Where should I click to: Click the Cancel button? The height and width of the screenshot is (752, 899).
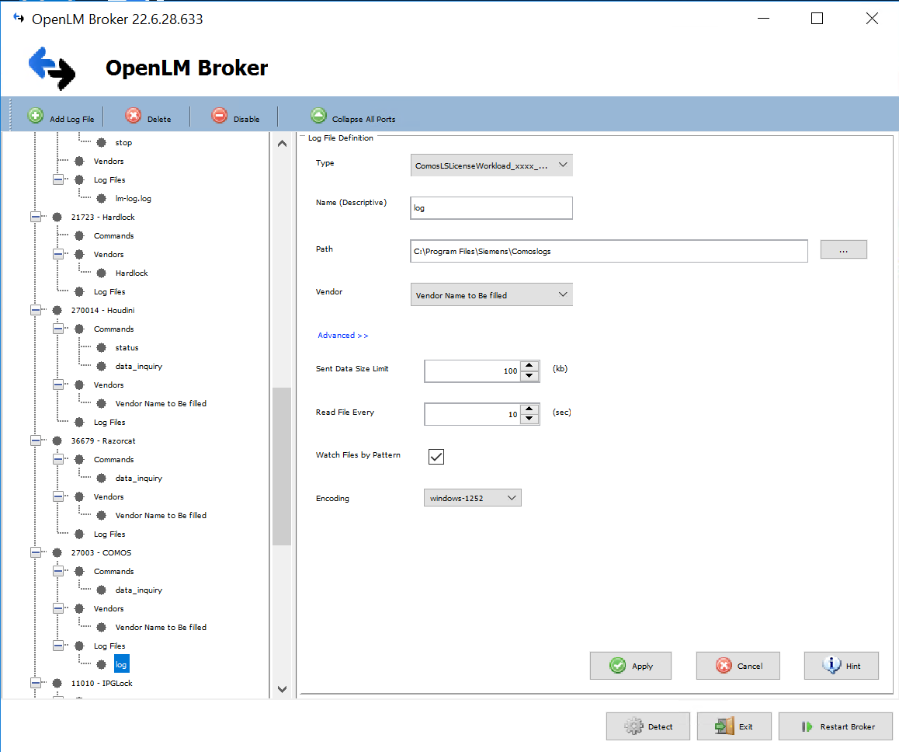point(738,666)
